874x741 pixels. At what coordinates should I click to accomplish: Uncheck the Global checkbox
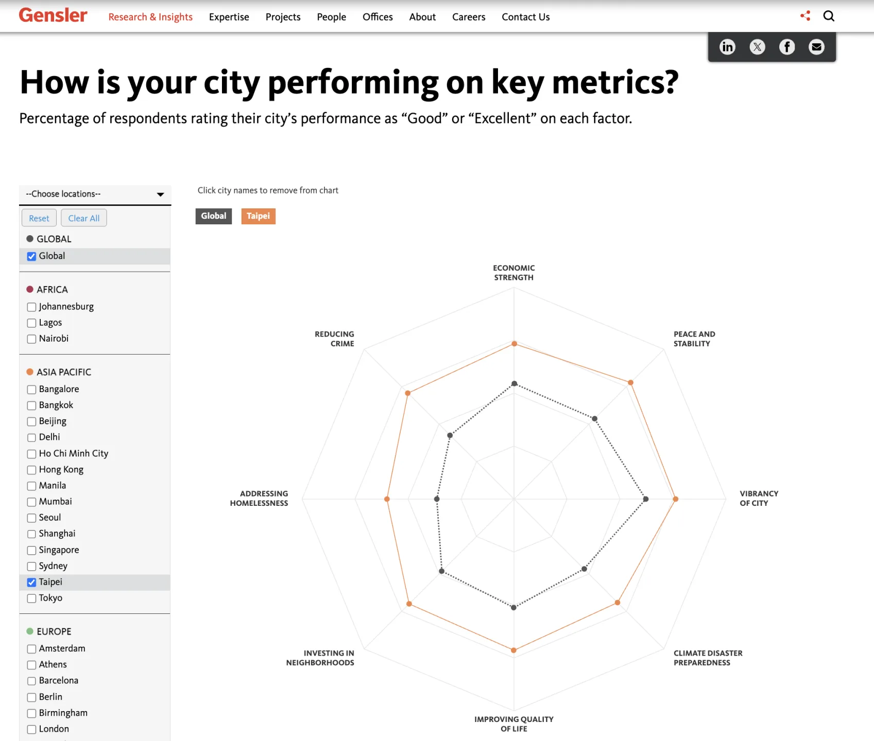[x=32, y=256]
